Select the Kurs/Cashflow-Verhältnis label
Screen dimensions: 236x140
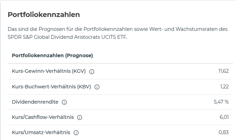(x=43, y=117)
